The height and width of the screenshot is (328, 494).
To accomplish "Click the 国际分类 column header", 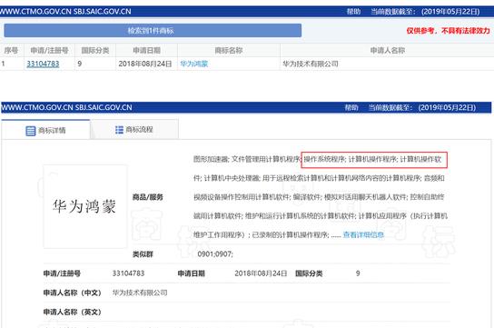I will pos(95,50).
